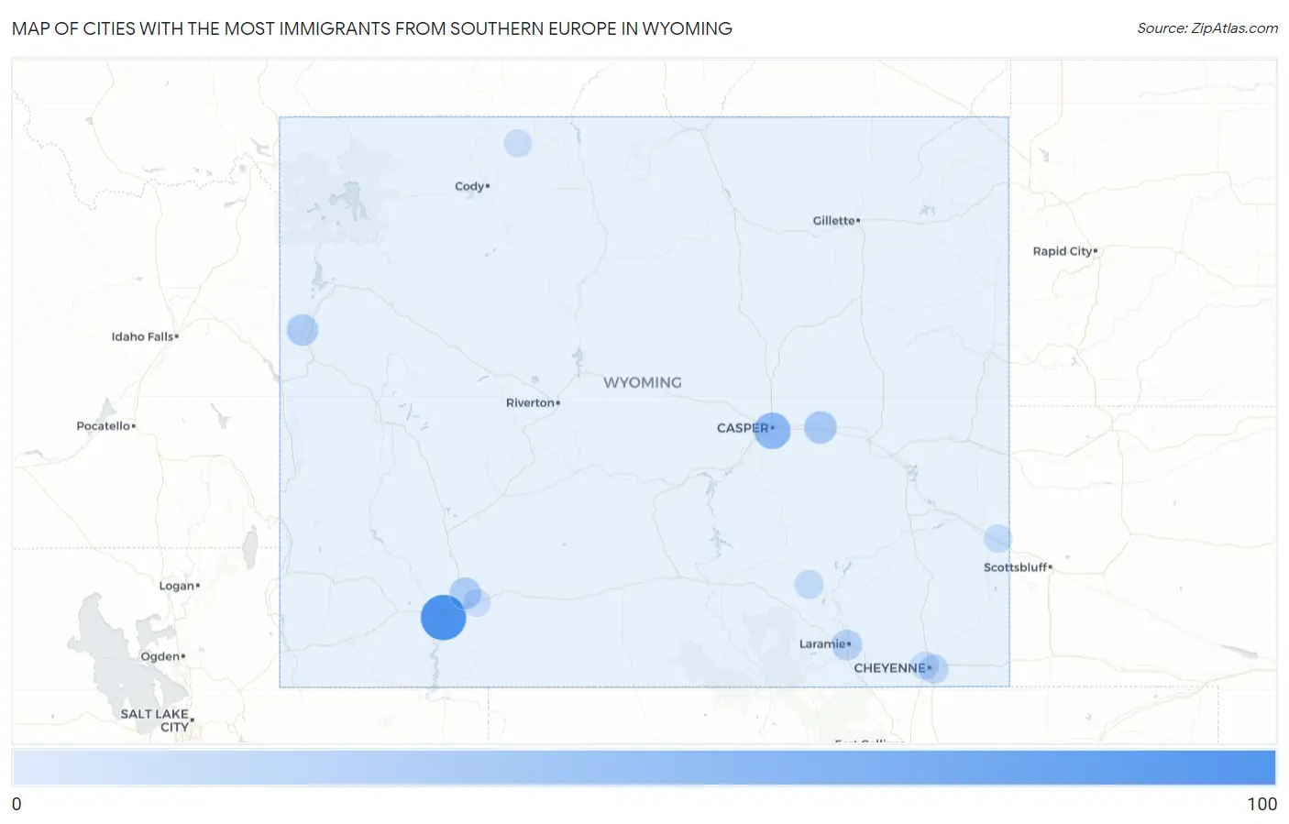Click the bubble marker at Laramie
The width and height of the screenshot is (1289, 824).
coord(846,645)
